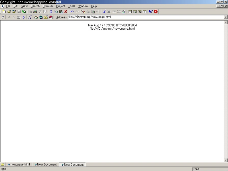The height and width of the screenshot is (171, 228).
Task: Click the context Help arrow-question icon
Action: tap(151, 12)
